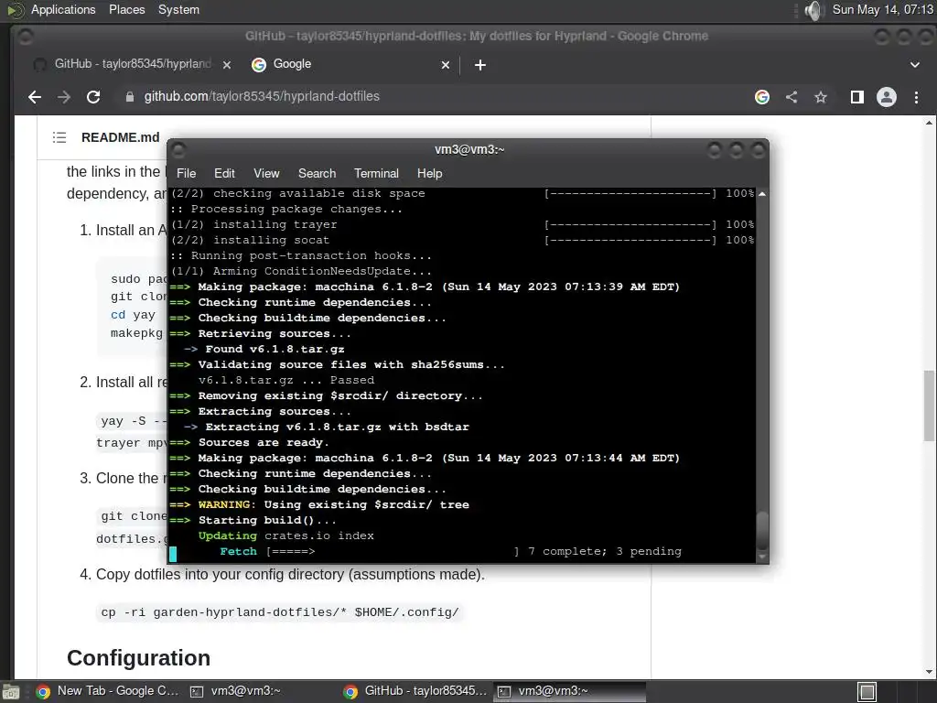Image resolution: width=937 pixels, height=703 pixels.
Task: Show desktop icon in bottom panel
Action: (x=10, y=692)
